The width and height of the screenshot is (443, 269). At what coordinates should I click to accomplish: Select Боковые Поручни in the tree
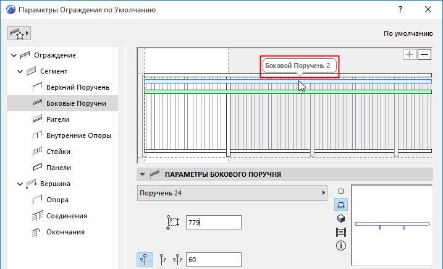point(62,103)
